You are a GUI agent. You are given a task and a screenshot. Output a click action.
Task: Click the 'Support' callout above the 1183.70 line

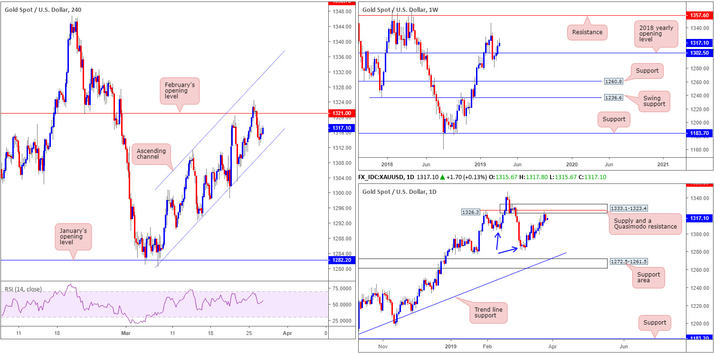[x=614, y=120]
